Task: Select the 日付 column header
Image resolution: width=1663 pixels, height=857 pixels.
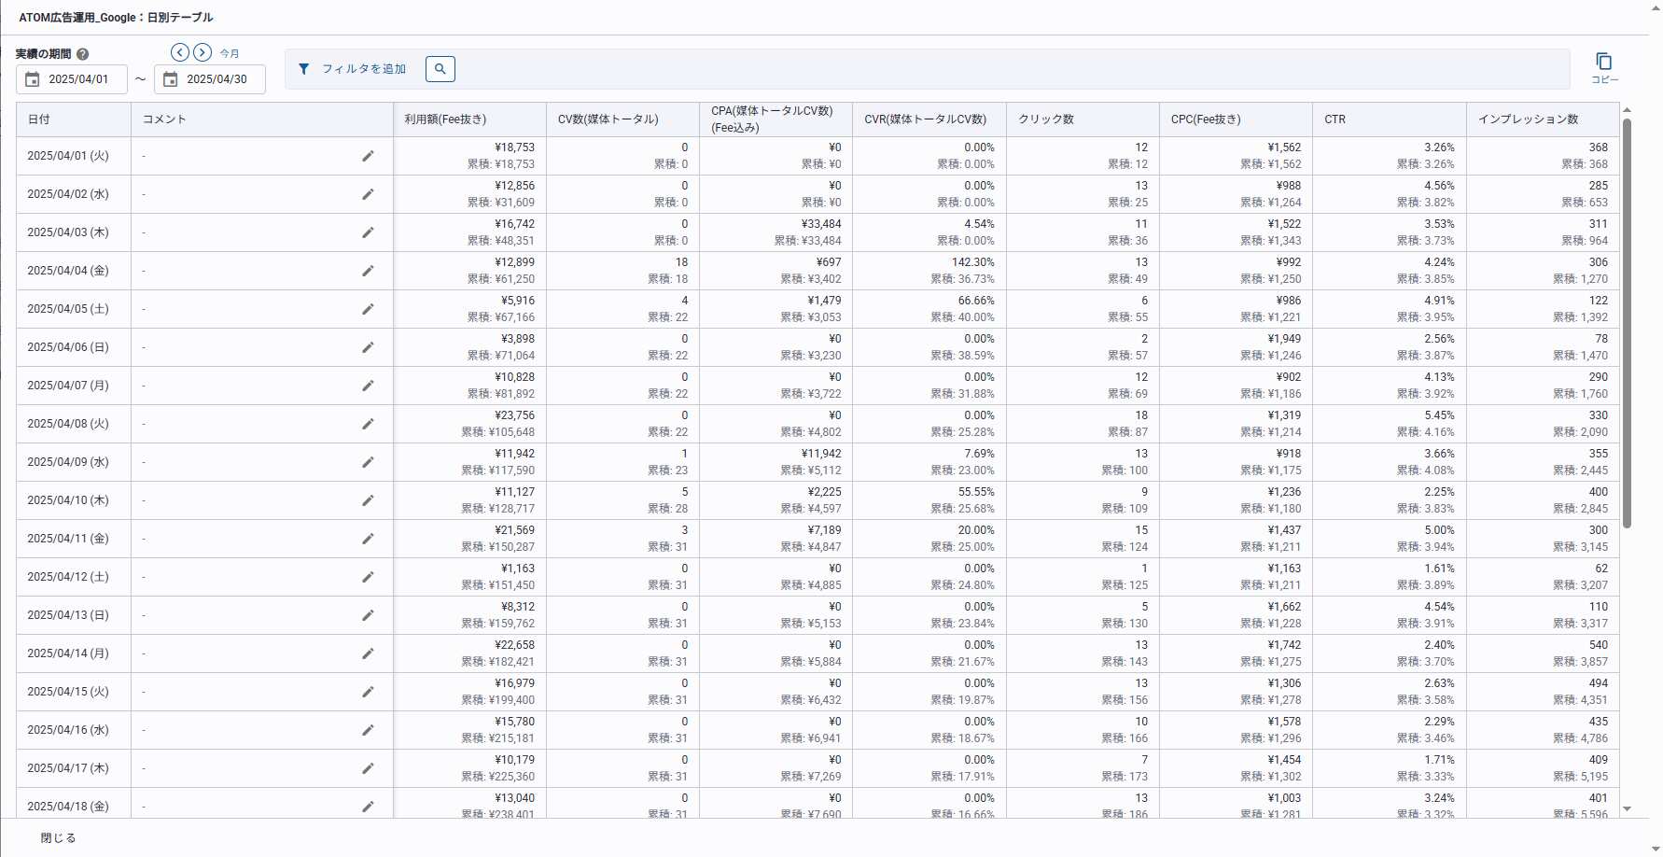Action: pyautogui.click(x=39, y=119)
